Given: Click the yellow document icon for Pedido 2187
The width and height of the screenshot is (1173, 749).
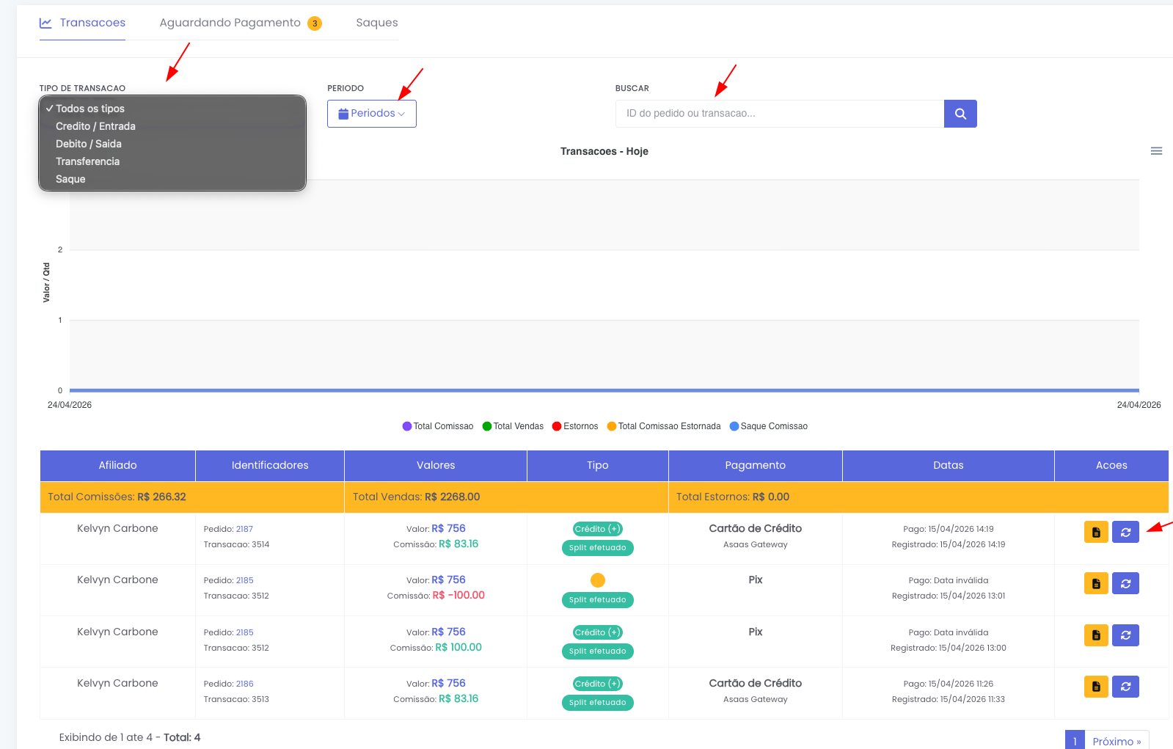Looking at the screenshot, I should 1096,532.
